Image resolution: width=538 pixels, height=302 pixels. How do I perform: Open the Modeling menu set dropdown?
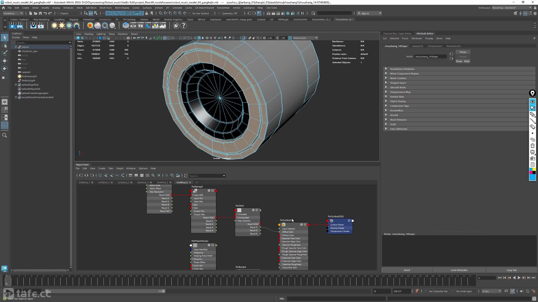tap(13, 13)
